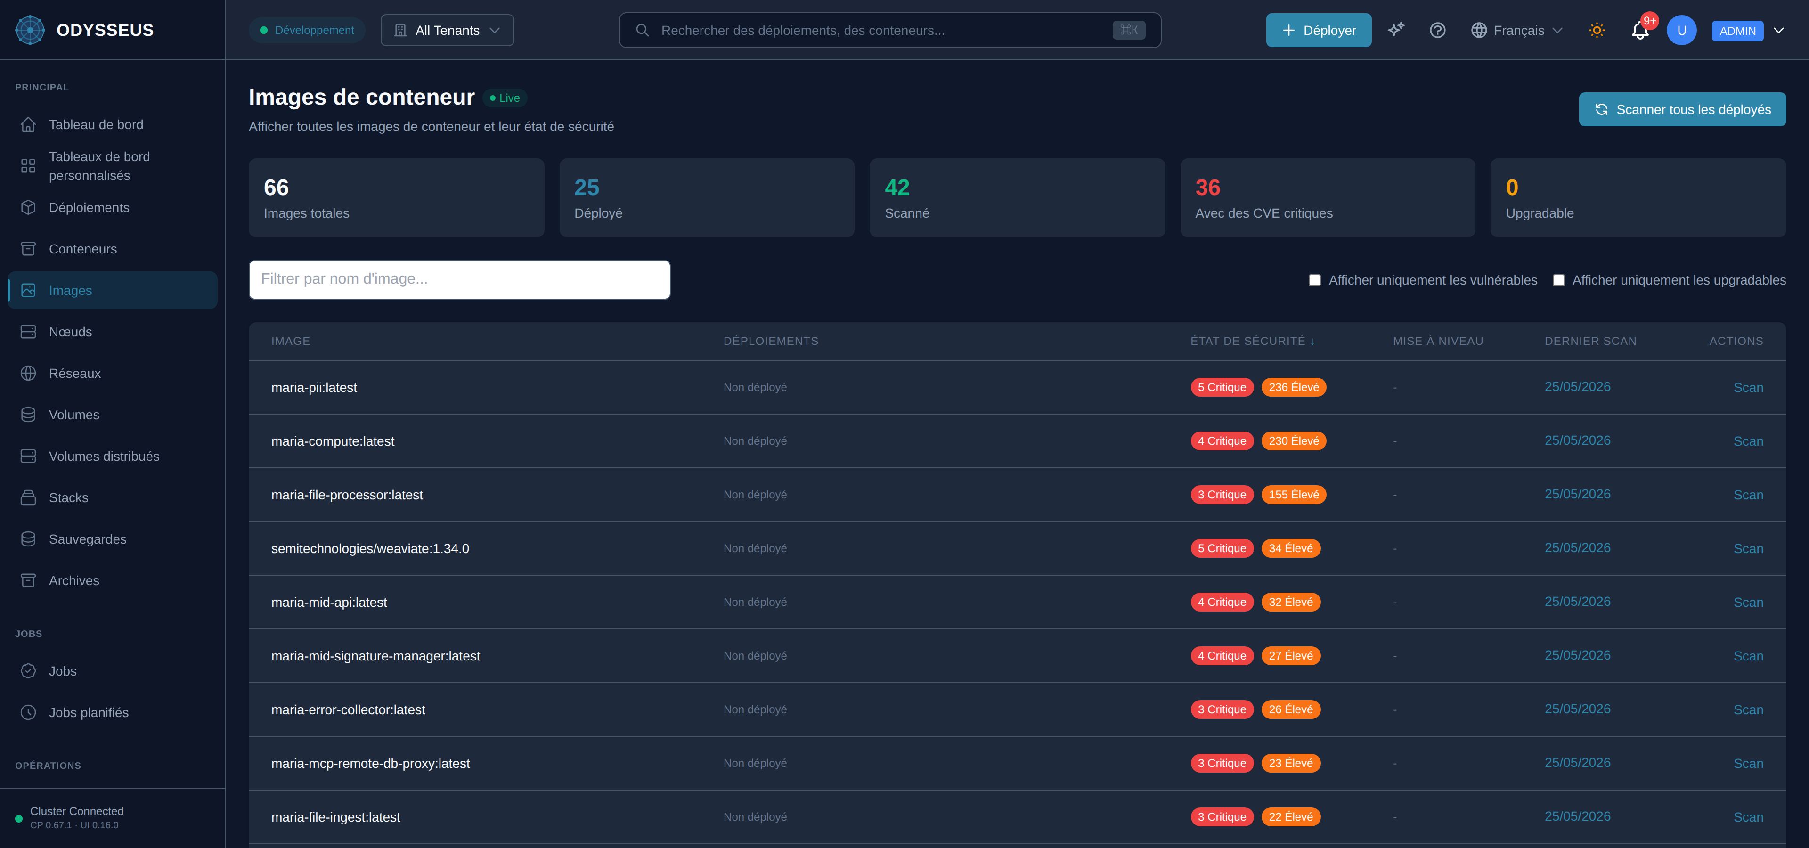Sort by État de sécurité column
The image size is (1809, 848).
(x=1252, y=341)
